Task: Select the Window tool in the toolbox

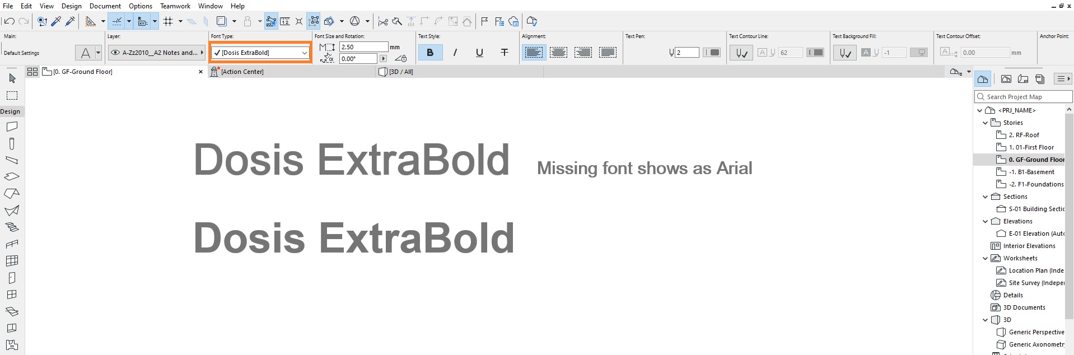Action: click(x=12, y=295)
